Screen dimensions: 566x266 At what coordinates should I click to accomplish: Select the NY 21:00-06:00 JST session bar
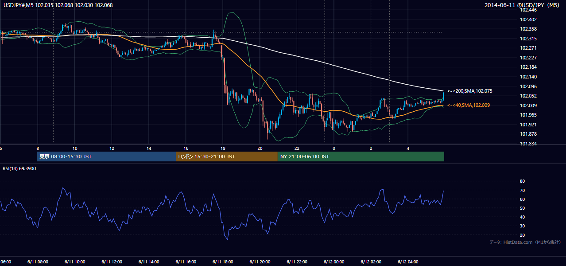[x=361, y=156]
